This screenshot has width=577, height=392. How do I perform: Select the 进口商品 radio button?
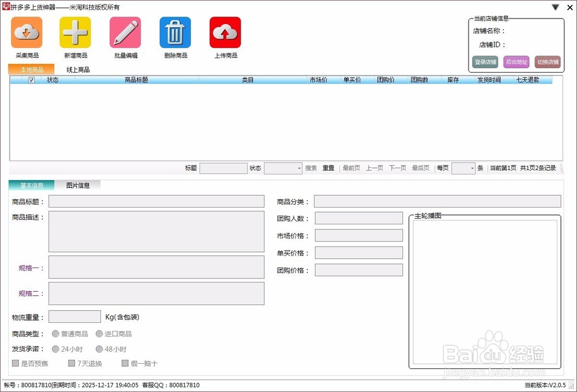99,334
